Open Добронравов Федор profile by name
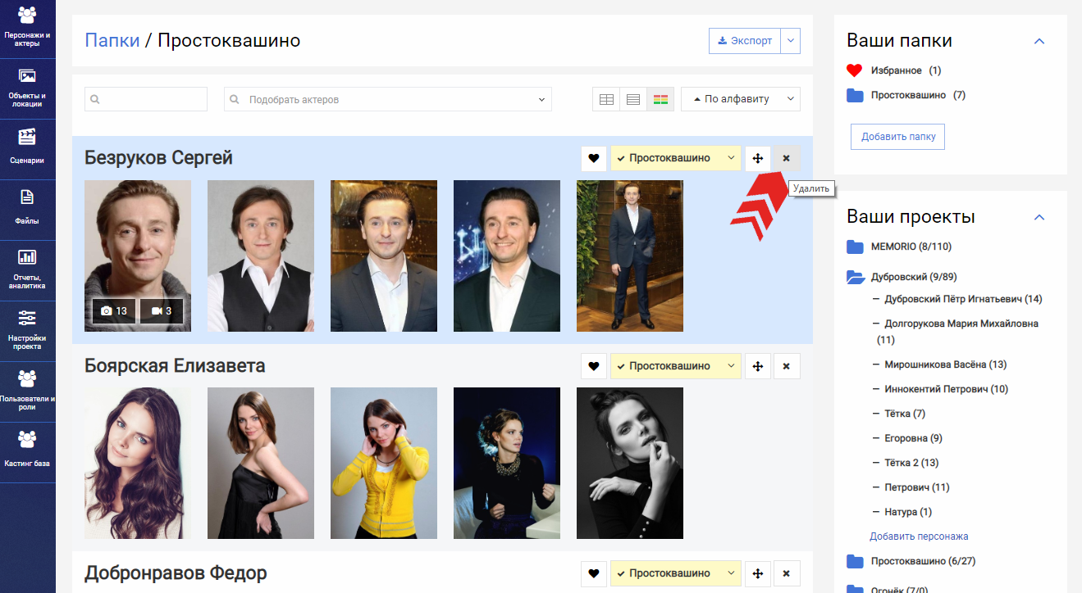The image size is (1082, 593). pos(176,573)
